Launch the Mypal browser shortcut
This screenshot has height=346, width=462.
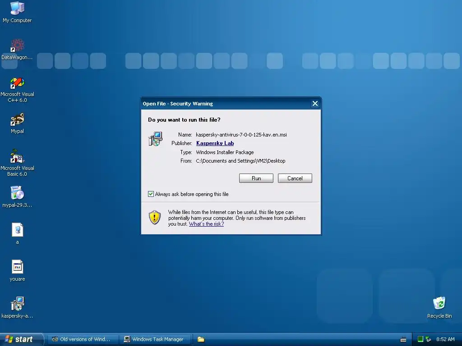pos(17,123)
